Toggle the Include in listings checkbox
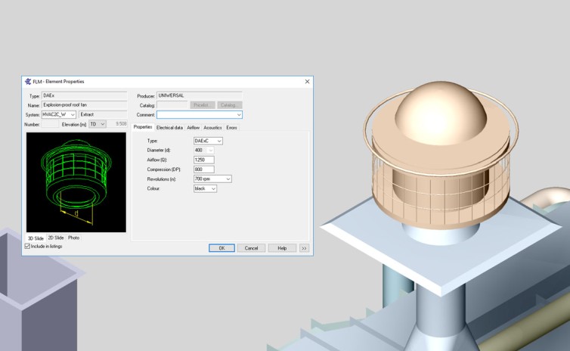 pyautogui.click(x=28, y=246)
